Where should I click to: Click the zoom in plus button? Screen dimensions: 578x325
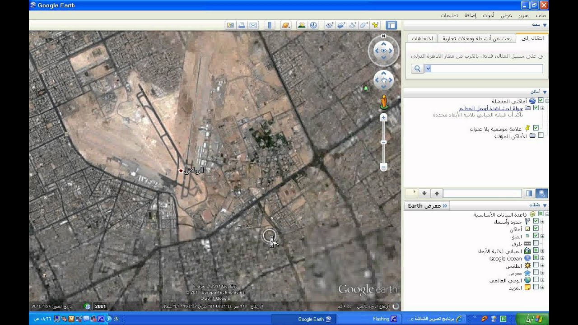[x=383, y=117]
